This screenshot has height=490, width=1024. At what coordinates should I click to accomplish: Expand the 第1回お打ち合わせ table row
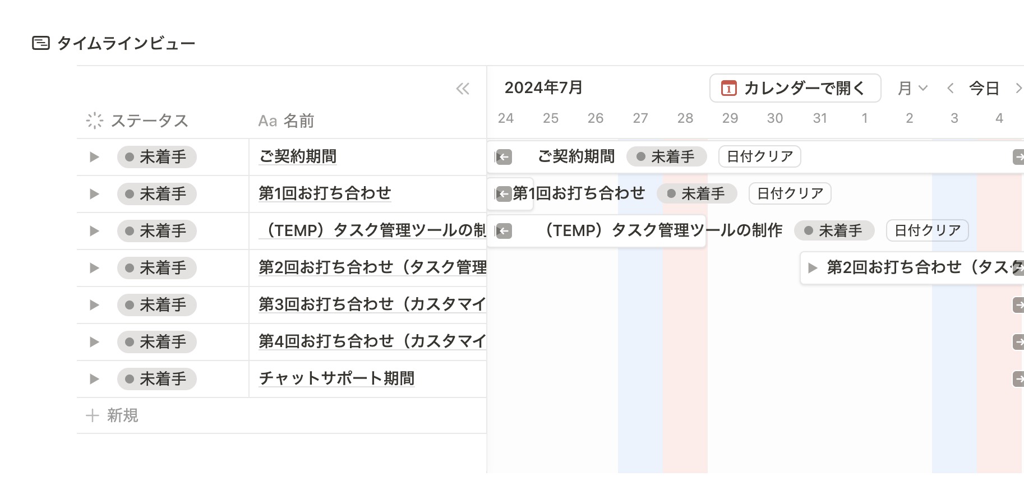pyautogui.click(x=94, y=194)
